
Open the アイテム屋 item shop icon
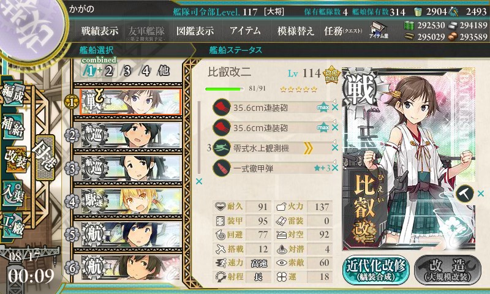(x=378, y=30)
